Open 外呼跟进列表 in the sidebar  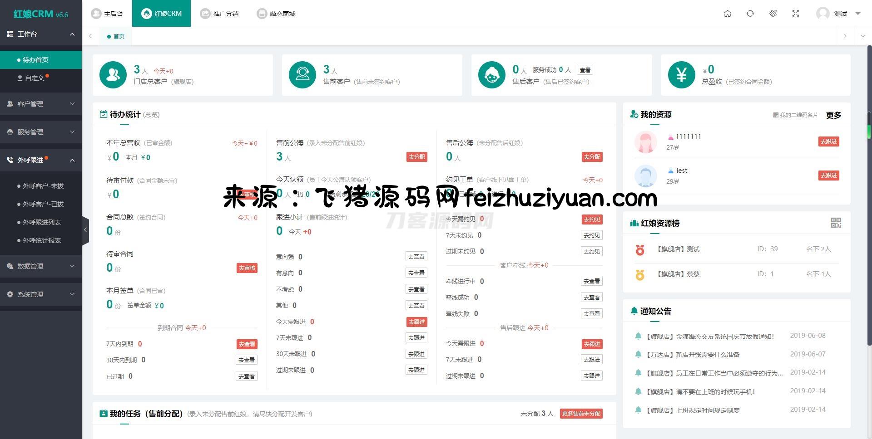tap(42, 222)
